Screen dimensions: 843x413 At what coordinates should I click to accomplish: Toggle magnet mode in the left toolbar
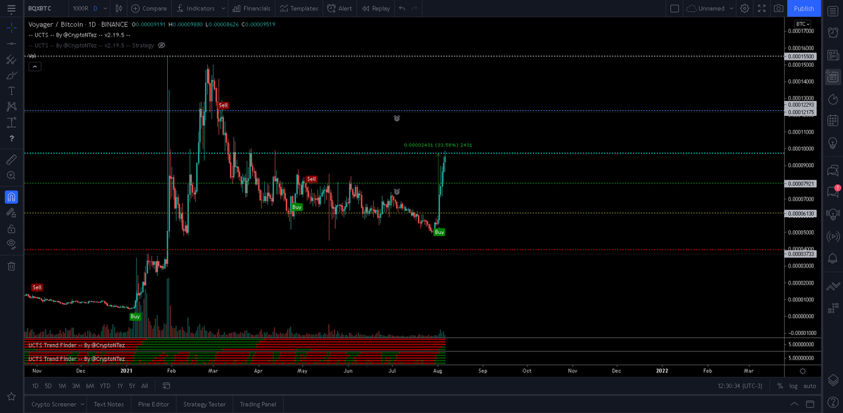(11, 197)
